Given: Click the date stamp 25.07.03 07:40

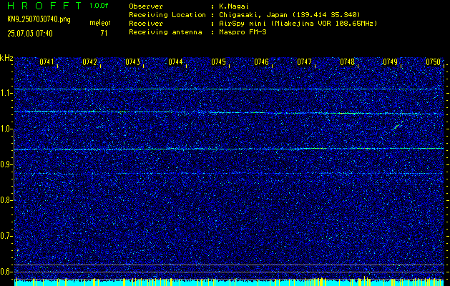Looking at the screenshot, I should [30, 34].
